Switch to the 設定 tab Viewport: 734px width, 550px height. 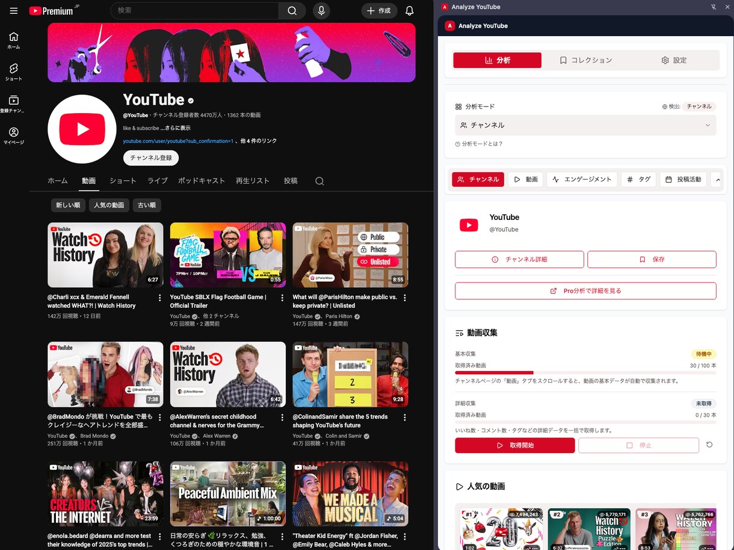[x=673, y=60]
